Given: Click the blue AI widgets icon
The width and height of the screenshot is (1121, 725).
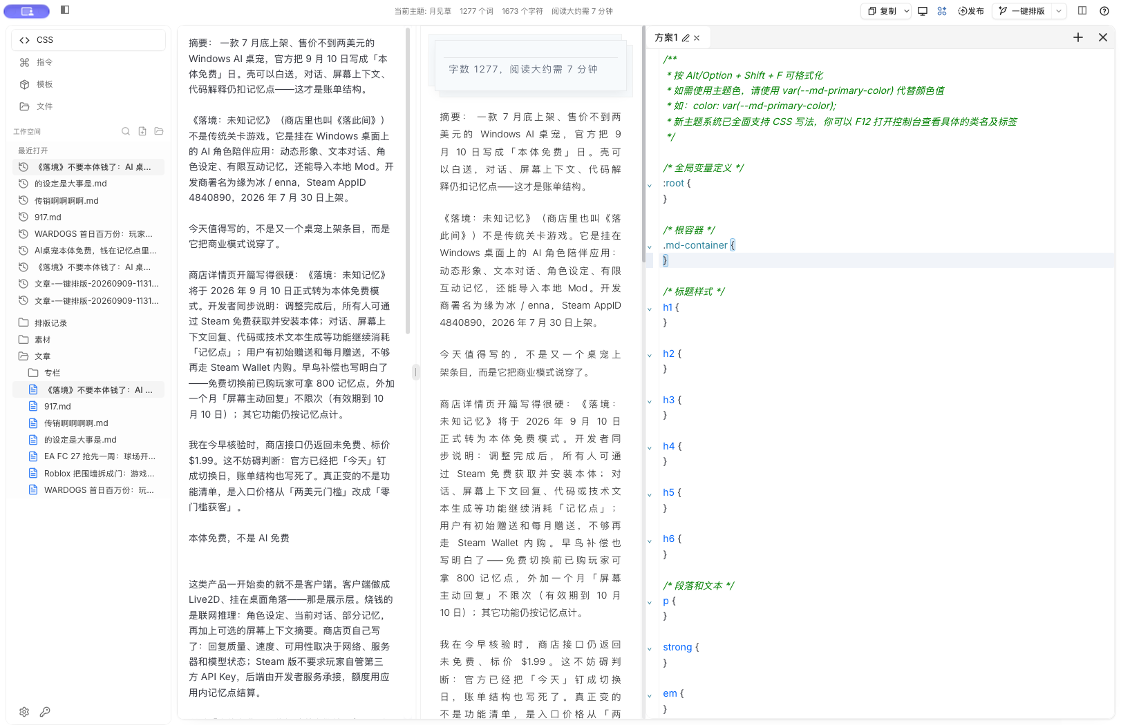Looking at the screenshot, I should coord(942,11).
